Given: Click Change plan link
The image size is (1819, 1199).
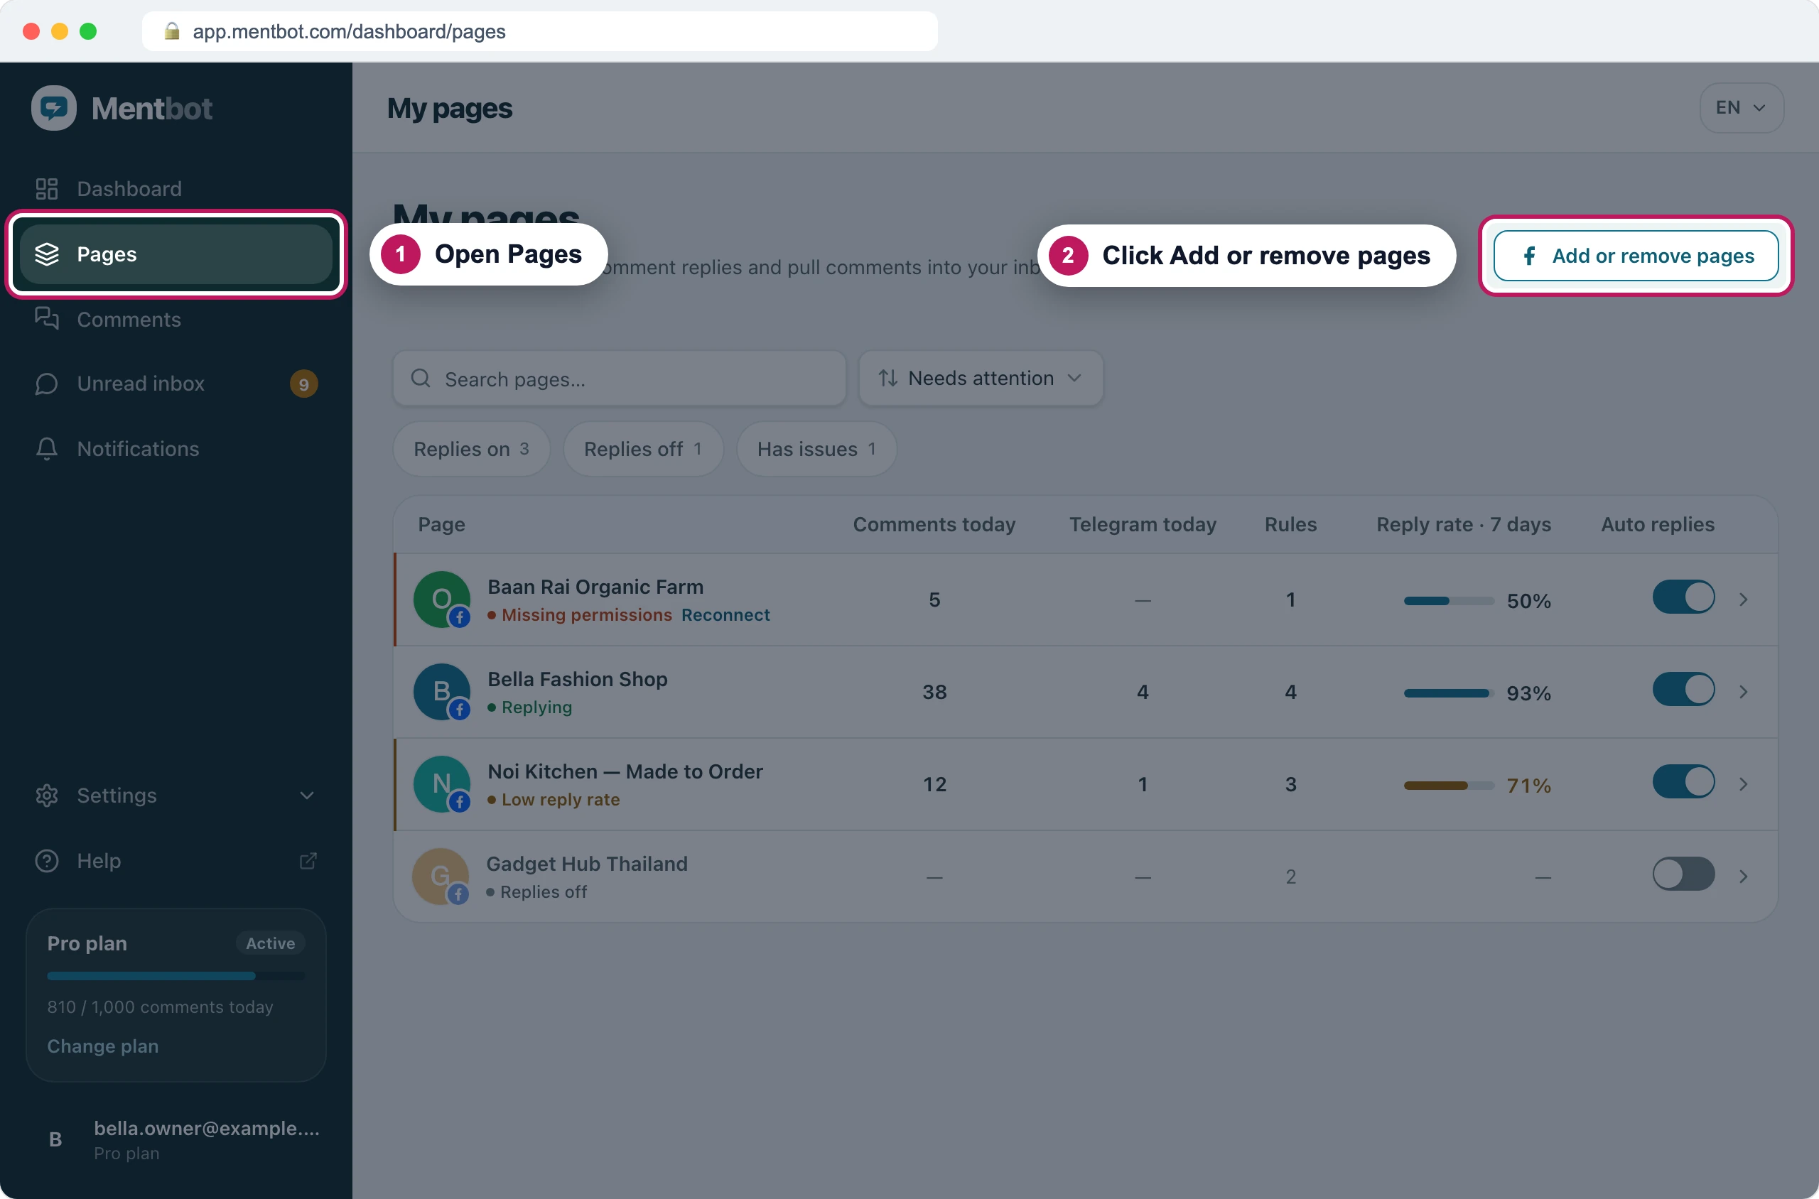Looking at the screenshot, I should [103, 1046].
